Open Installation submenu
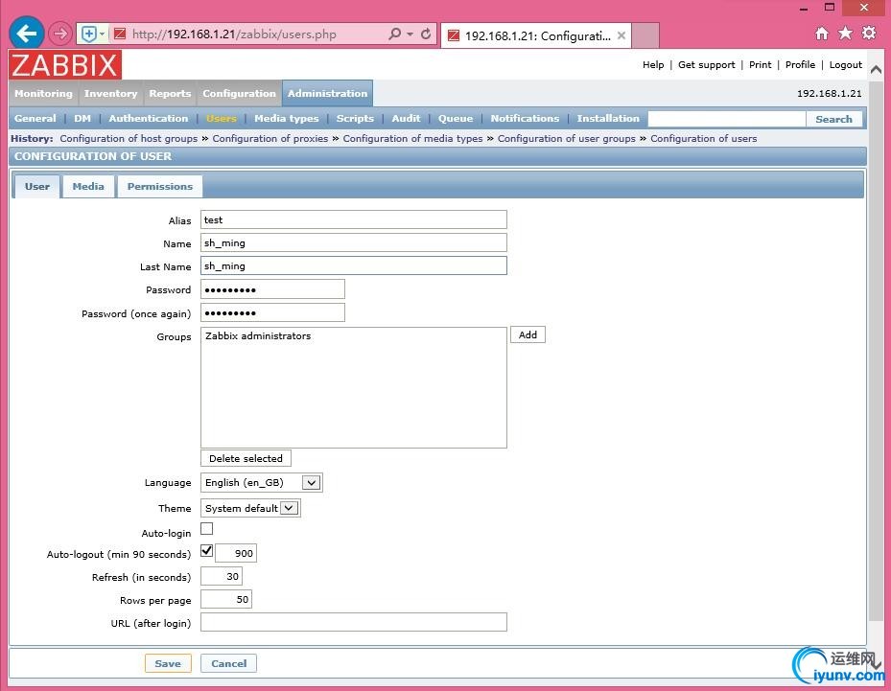Viewport: 891px width, 691px height. tap(608, 118)
